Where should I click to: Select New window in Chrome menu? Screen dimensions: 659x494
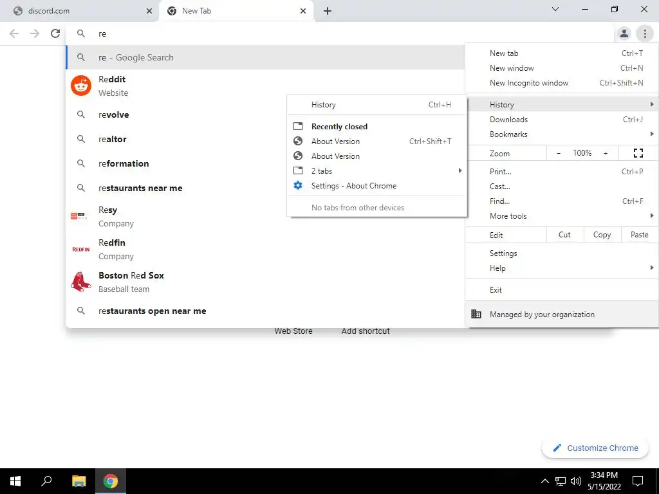pos(562,68)
